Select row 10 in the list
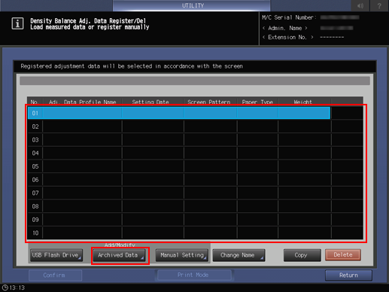389x292 pixels. coord(179,233)
